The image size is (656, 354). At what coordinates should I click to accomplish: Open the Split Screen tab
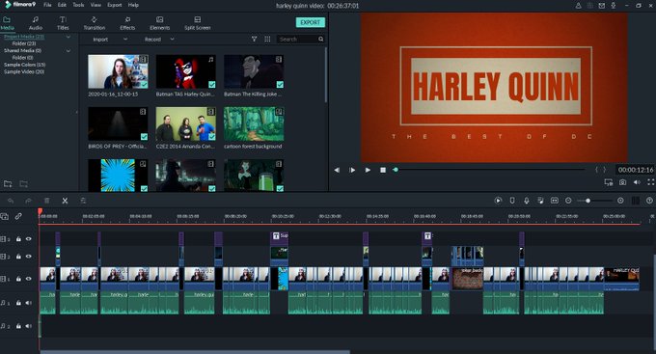click(x=198, y=23)
